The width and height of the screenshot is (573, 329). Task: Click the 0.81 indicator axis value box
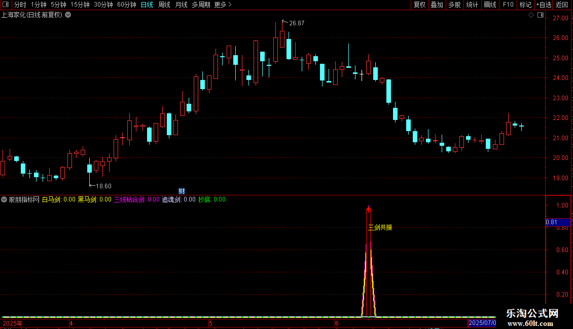(x=558, y=222)
